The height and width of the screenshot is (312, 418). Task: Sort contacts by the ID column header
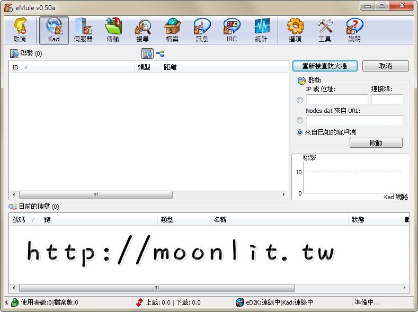[x=15, y=67]
